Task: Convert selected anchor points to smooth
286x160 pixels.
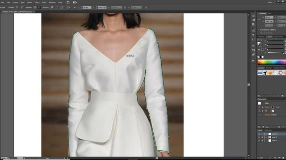Action: pos(22,8)
